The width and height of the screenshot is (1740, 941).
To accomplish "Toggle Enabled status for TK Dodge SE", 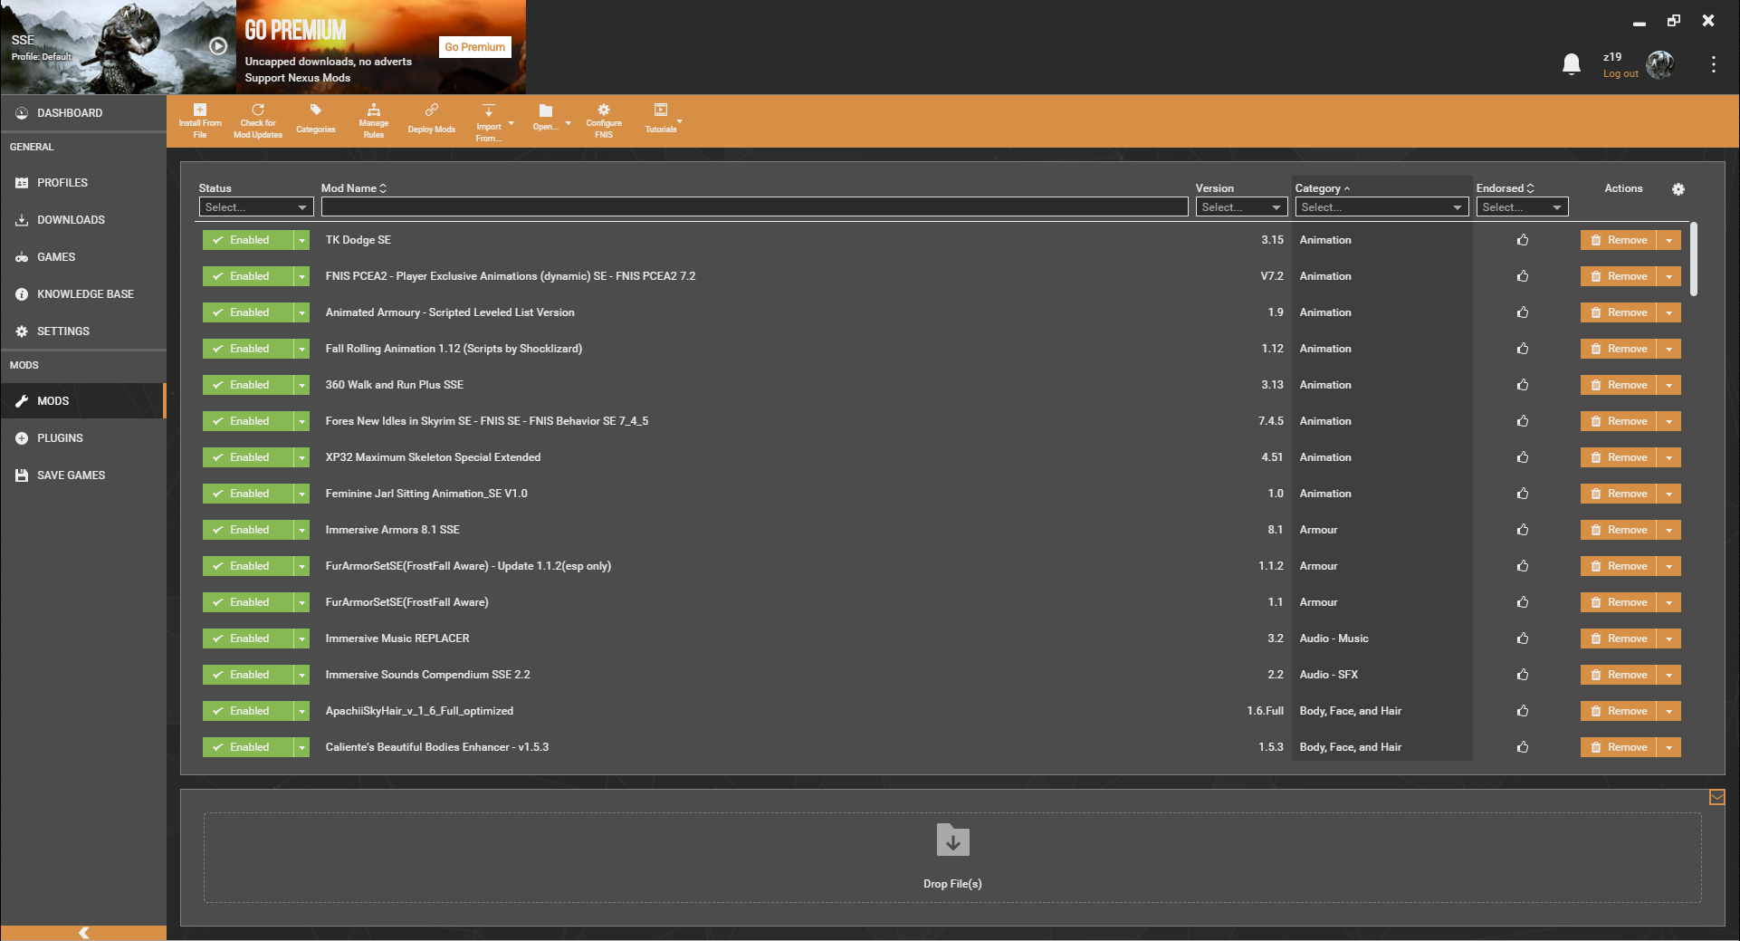I will point(248,240).
